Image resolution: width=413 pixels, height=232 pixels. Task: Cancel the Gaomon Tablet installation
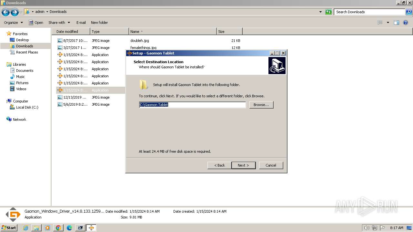point(271,165)
